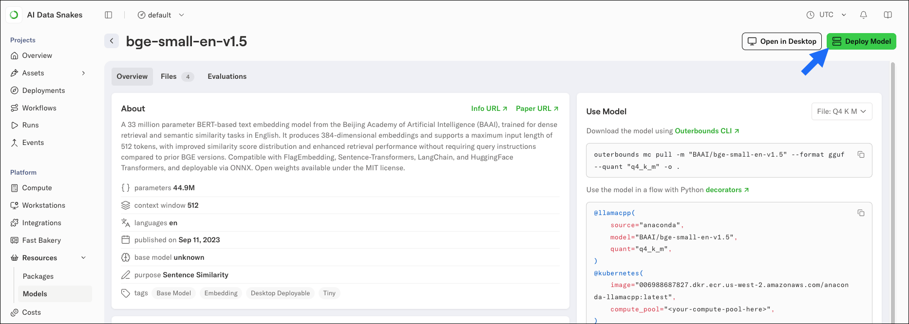Switch to the Evaluations tab
909x324 pixels.
227,76
